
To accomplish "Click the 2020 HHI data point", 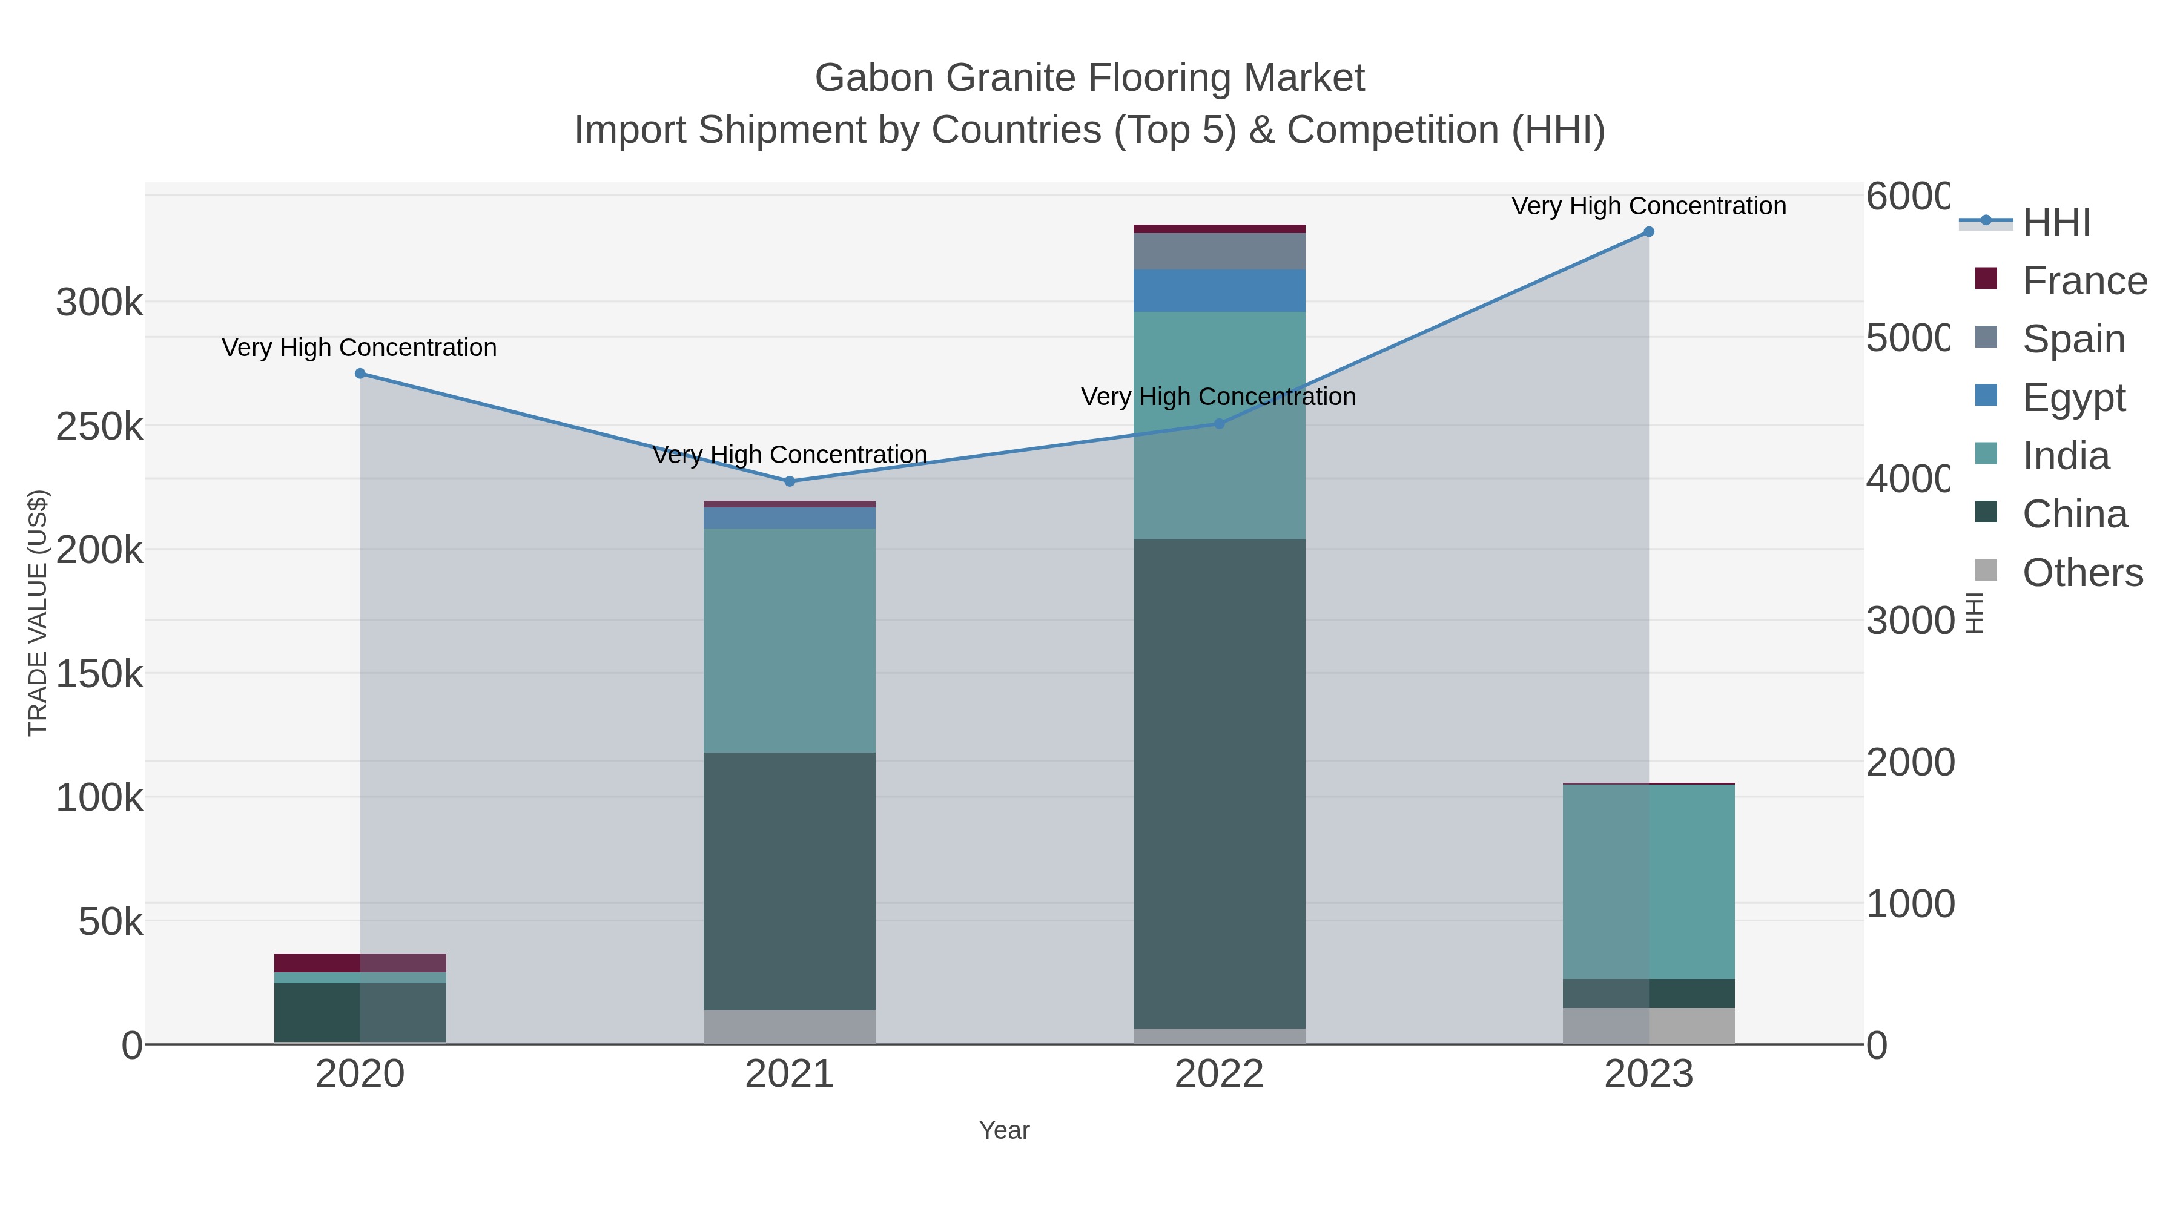I will pyautogui.click(x=360, y=373).
